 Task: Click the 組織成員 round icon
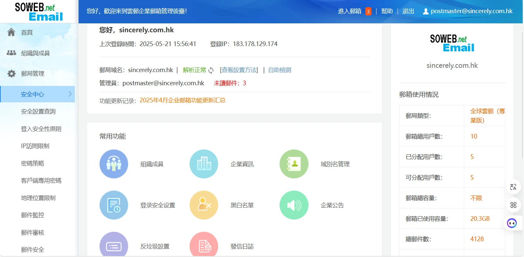pos(114,164)
